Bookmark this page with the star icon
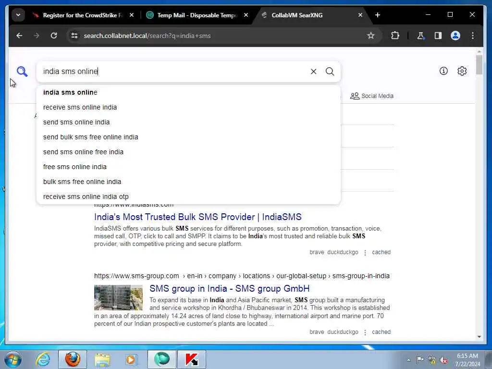This screenshot has width=492, height=369. (370, 36)
